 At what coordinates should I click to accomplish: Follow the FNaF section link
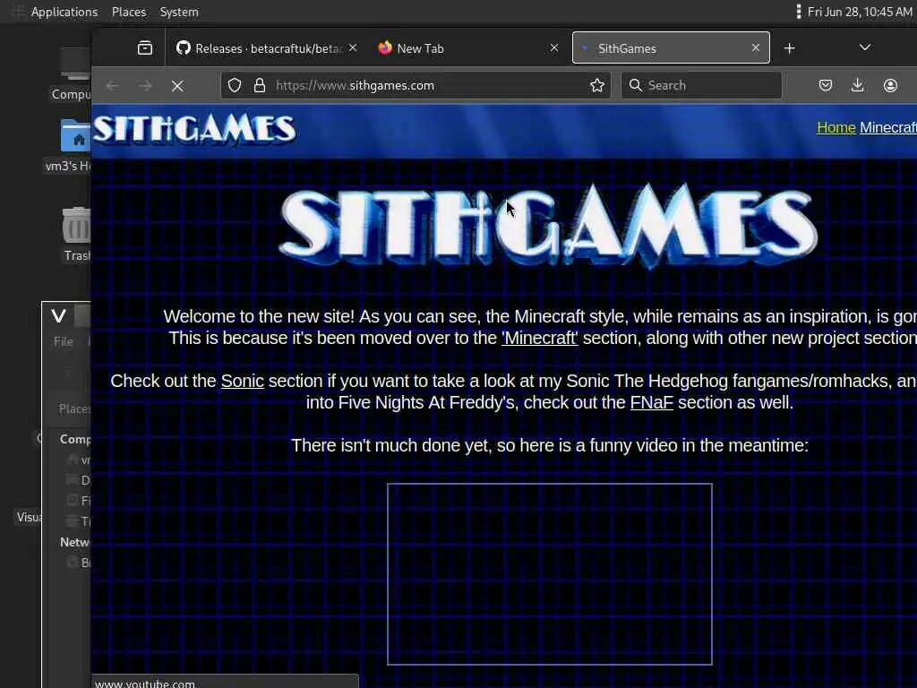pyautogui.click(x=652, y=402)
